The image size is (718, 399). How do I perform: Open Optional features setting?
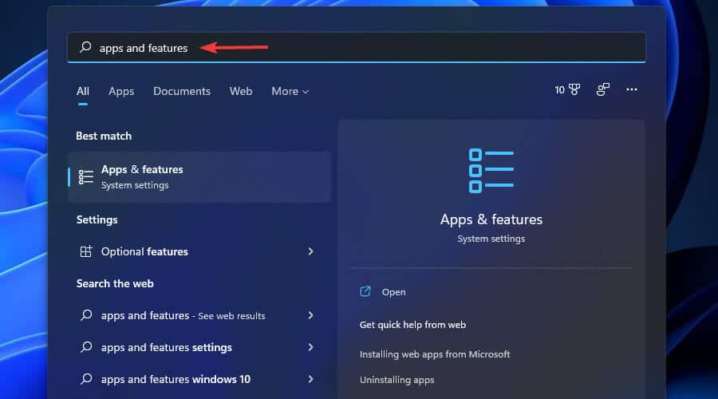coord(199,251)
